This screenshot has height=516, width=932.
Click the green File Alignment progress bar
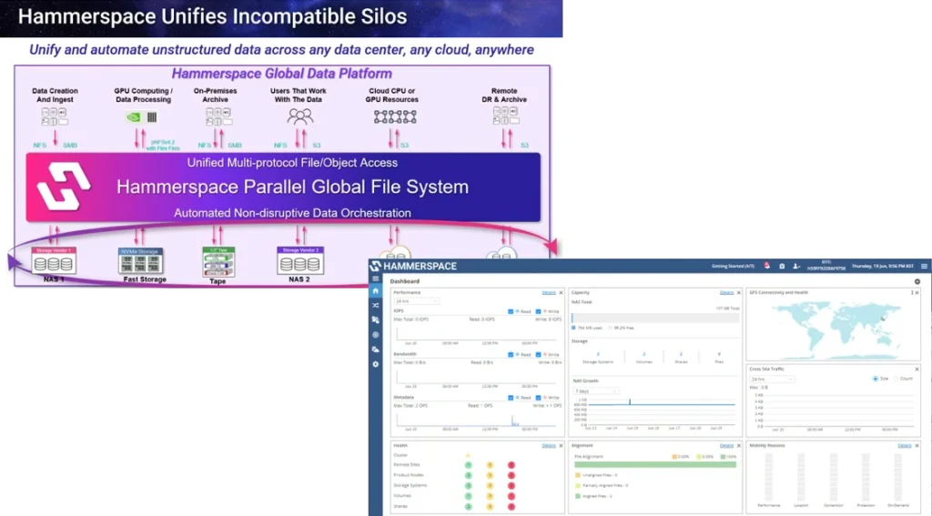click(x=655, y=464)
